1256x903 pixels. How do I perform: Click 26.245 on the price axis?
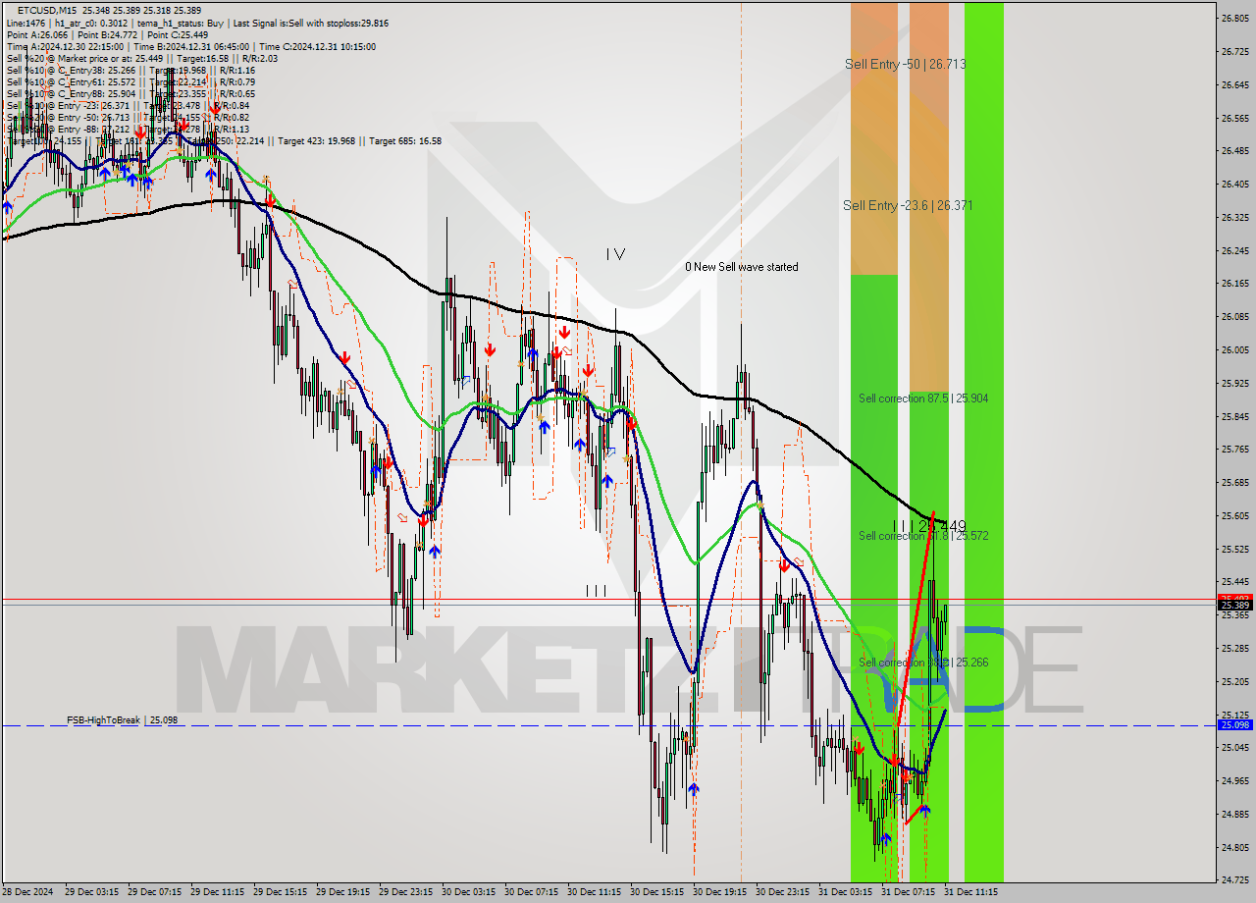(1234, 250)
